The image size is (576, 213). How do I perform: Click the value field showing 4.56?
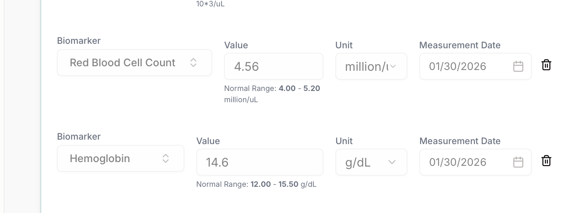[274, 67]
